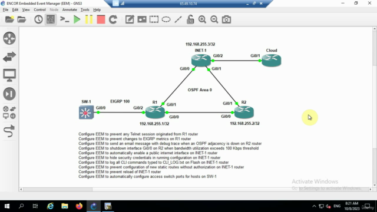Open File Explorer from taskbar
The image size is (377, 212).
65,206
